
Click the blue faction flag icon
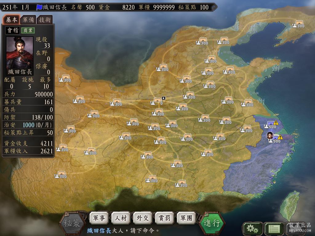tap(39, 7)
